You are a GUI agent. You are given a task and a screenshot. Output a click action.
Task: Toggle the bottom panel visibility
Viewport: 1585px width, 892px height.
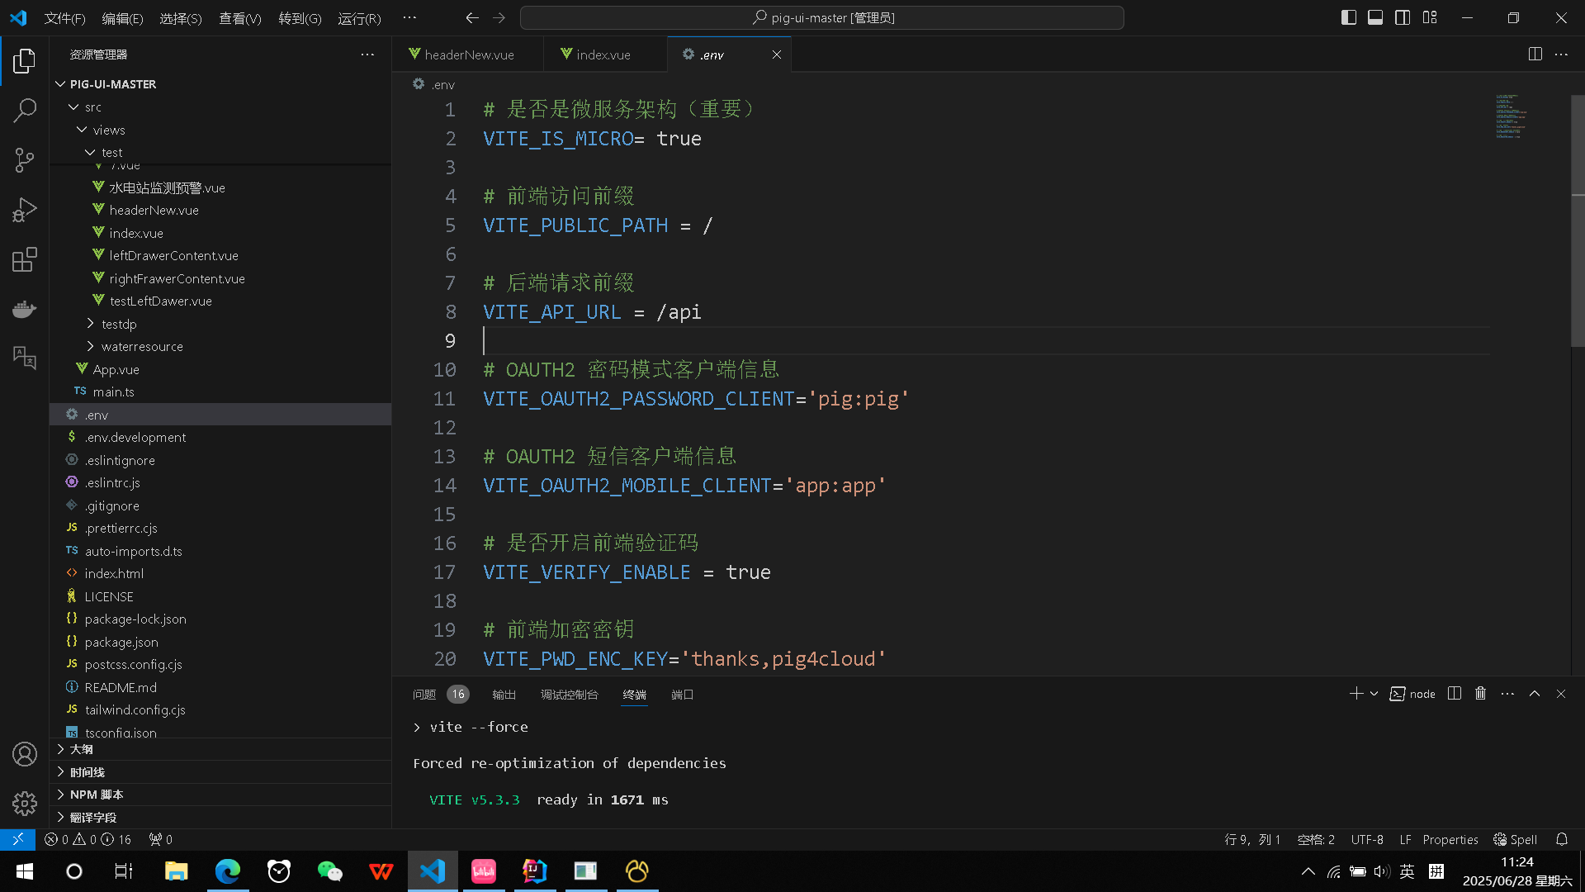[x=1375, y=17]
